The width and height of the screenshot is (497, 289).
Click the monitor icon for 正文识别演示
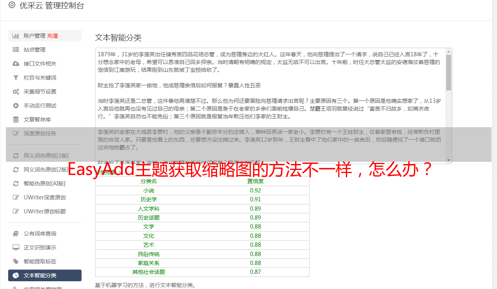click(x=16, y=247)
